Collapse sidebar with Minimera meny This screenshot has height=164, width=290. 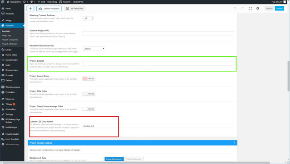12,144
